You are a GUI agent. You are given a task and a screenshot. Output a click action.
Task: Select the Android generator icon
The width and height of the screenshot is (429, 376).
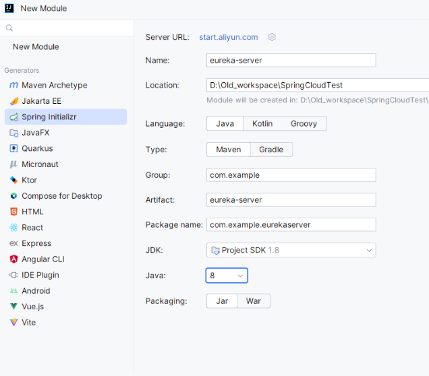pyautogui.click(x=13, y=291)
